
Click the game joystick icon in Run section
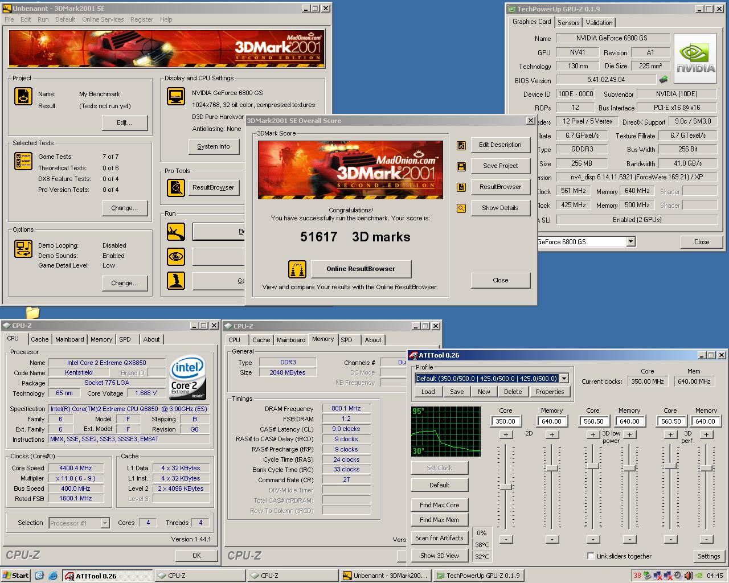175,281
